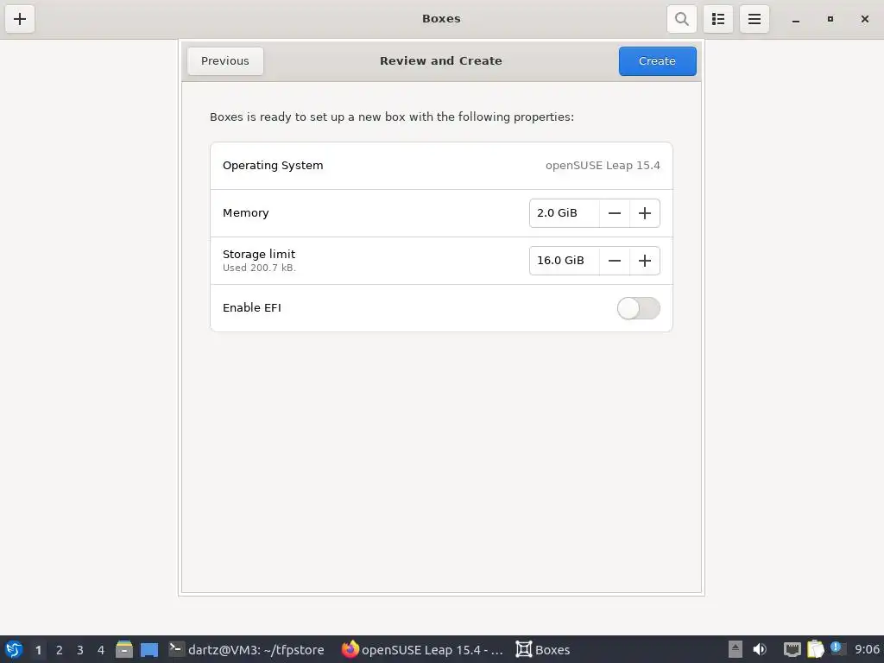Open the clipboard manager tray icon

pyautogui.click(x=815, y=649)
